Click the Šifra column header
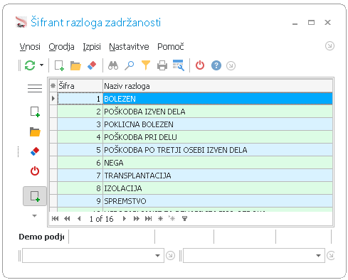This screenshot has height=280, width=348. 80,86
